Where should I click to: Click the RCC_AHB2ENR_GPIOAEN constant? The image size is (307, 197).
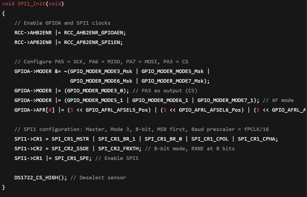point(95,33)
